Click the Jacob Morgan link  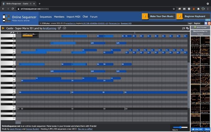(16, 129)
